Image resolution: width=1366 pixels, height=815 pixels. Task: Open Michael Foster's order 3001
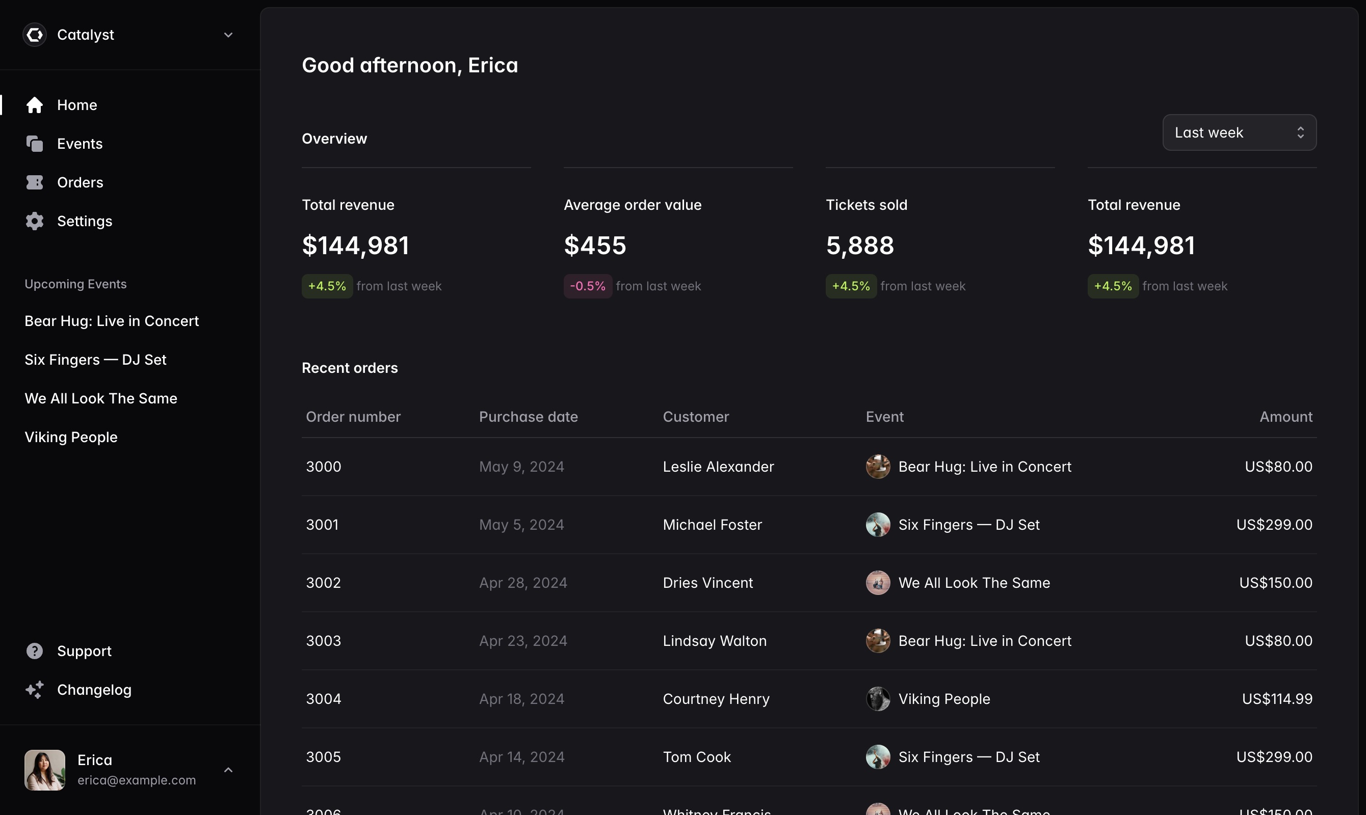712,525
